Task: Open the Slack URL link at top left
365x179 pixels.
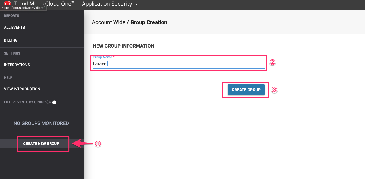Action: coord(23,8)
